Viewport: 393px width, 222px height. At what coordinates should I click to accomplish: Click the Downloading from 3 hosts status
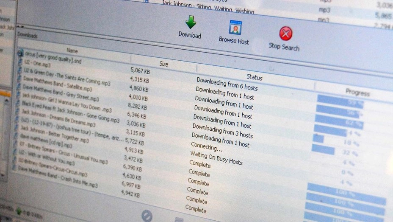coord(222,131)
